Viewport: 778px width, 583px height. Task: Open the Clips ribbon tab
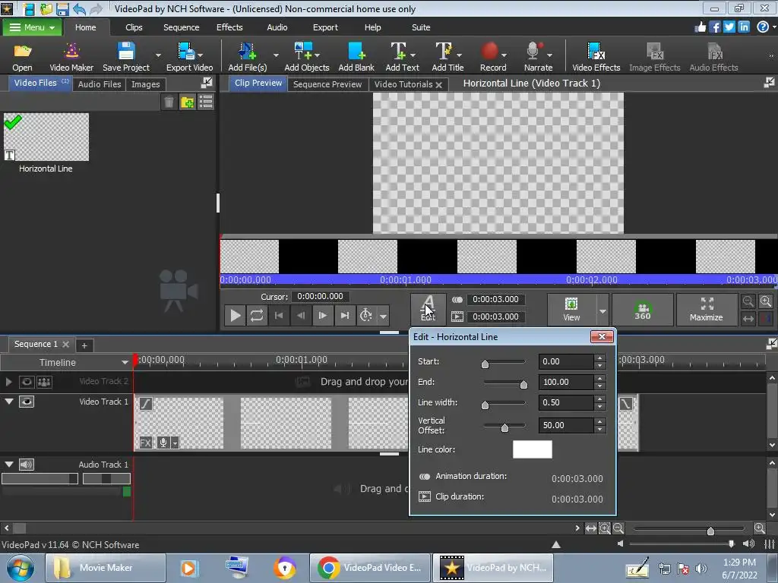(134, 27)
